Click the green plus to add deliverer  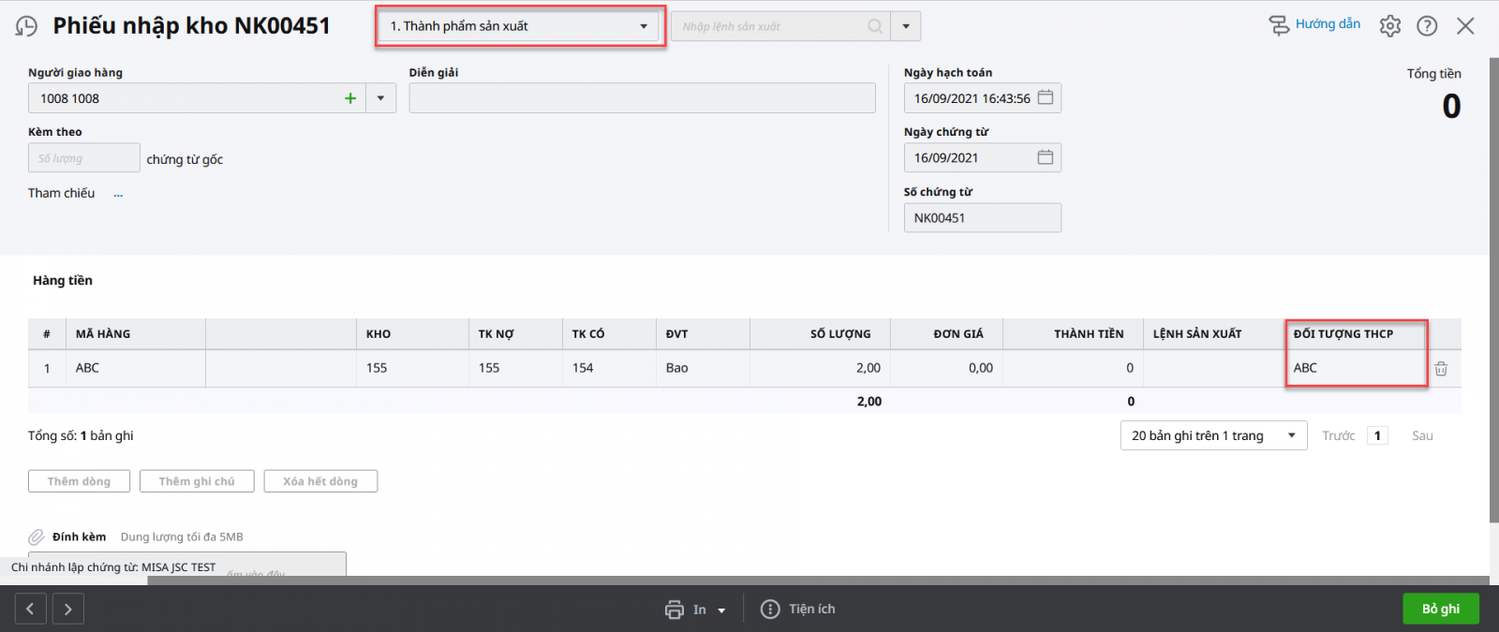click(350, 98)
